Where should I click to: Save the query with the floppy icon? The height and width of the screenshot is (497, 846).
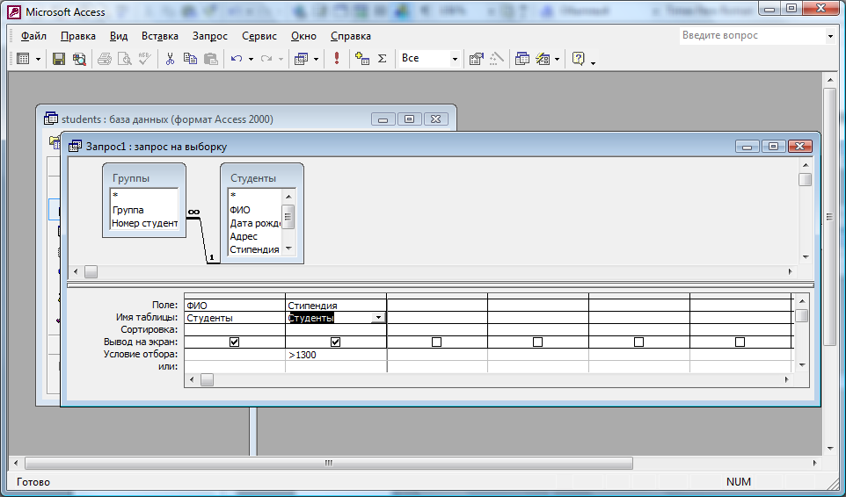[x=59, y=59]
